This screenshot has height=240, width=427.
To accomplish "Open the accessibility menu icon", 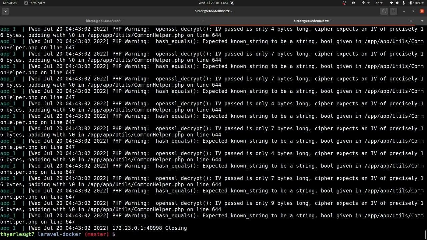I will pos(364,3).
